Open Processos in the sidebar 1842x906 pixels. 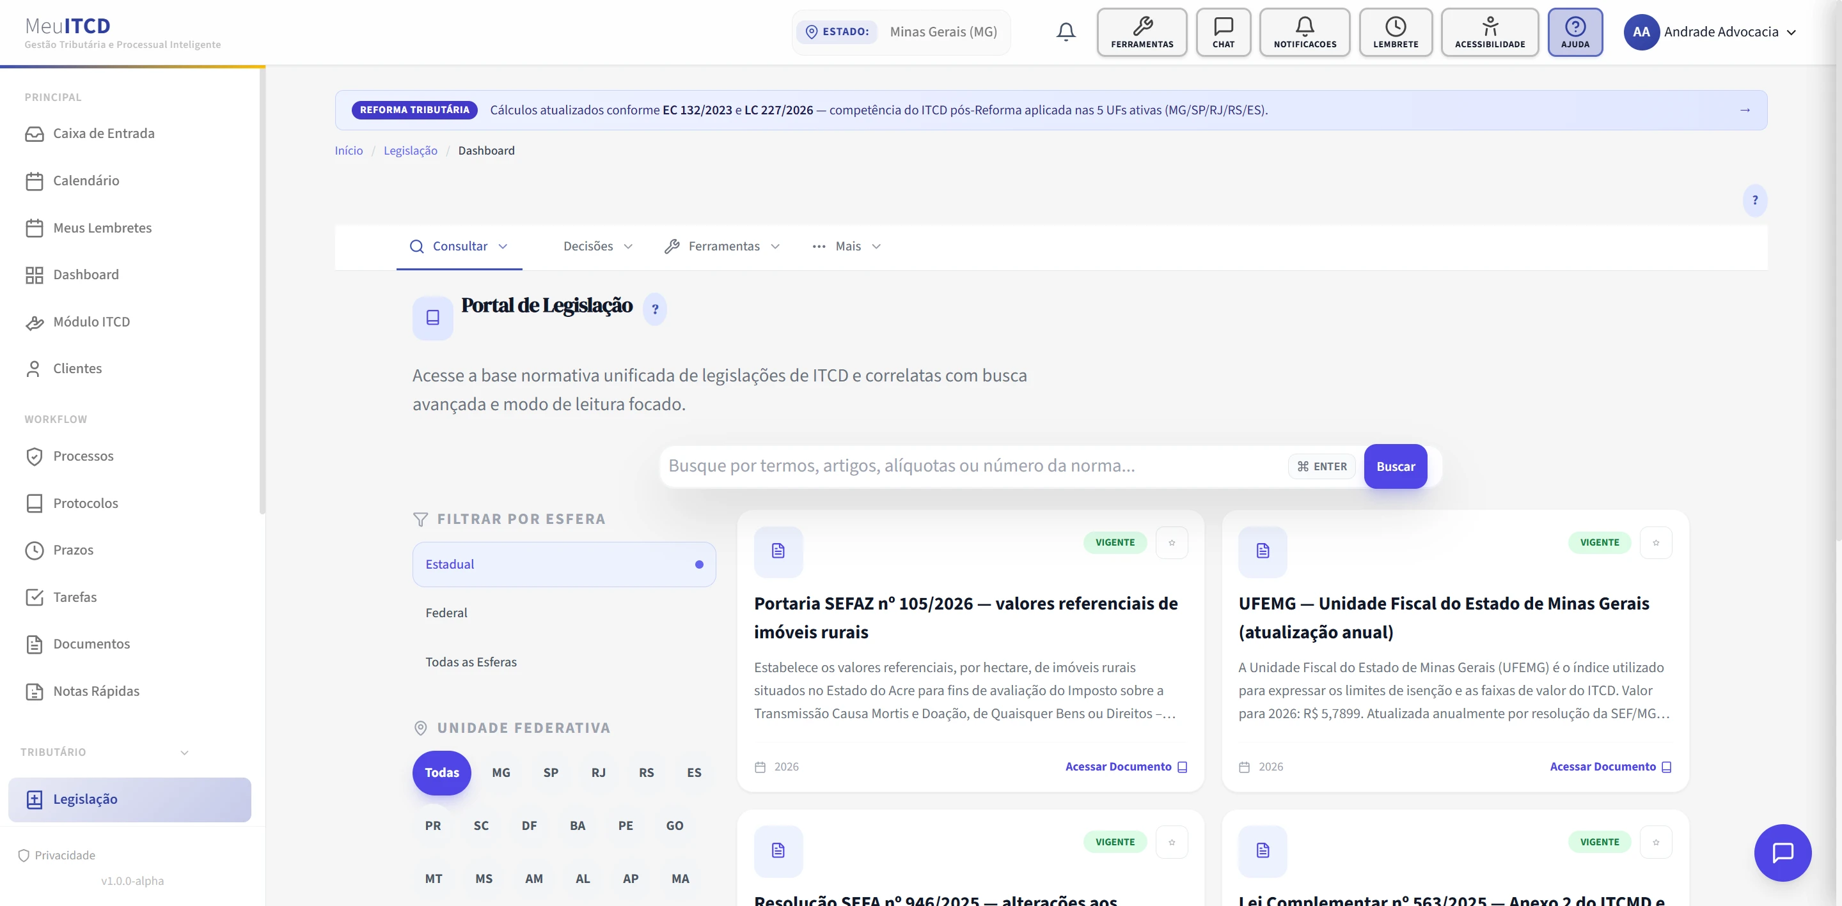[130, 456]
